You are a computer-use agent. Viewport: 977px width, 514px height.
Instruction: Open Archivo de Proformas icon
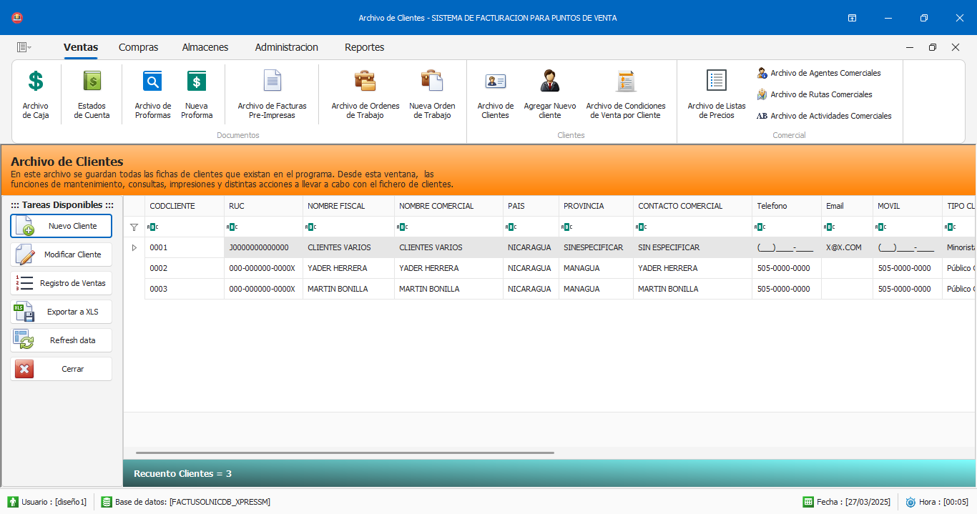coord(152,81)
